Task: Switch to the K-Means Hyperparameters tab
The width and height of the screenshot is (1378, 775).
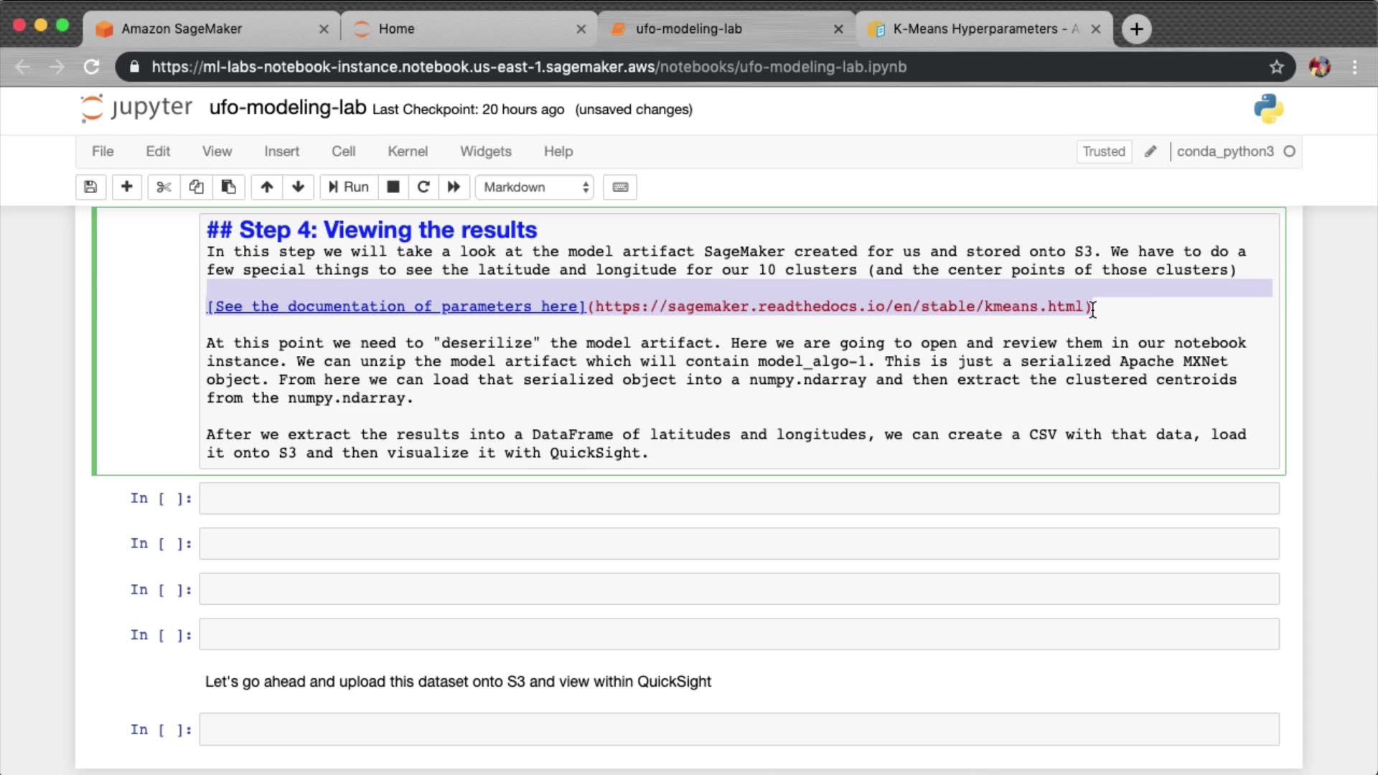Action: click(x=983, y=29)
